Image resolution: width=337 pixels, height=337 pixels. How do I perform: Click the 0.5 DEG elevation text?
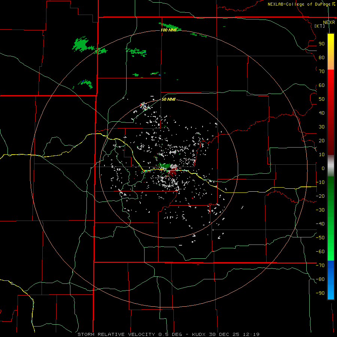tap(170, 334)
